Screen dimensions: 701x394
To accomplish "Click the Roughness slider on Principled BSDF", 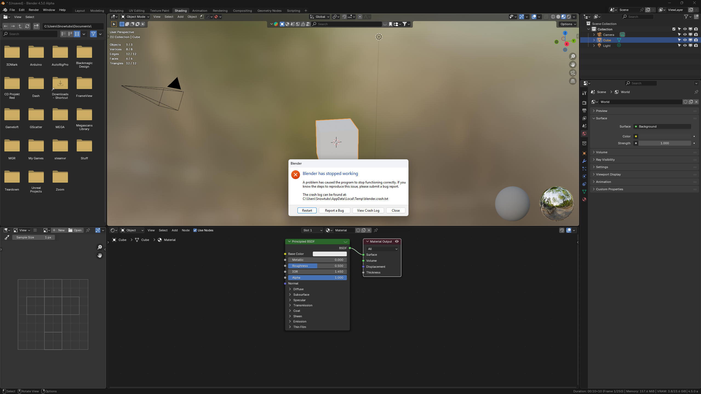I will 317,266.
